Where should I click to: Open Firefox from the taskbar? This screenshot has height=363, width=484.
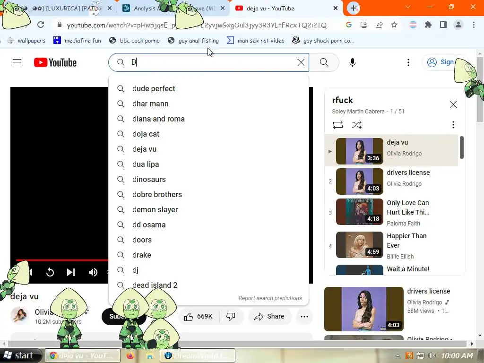pos(130,355)
